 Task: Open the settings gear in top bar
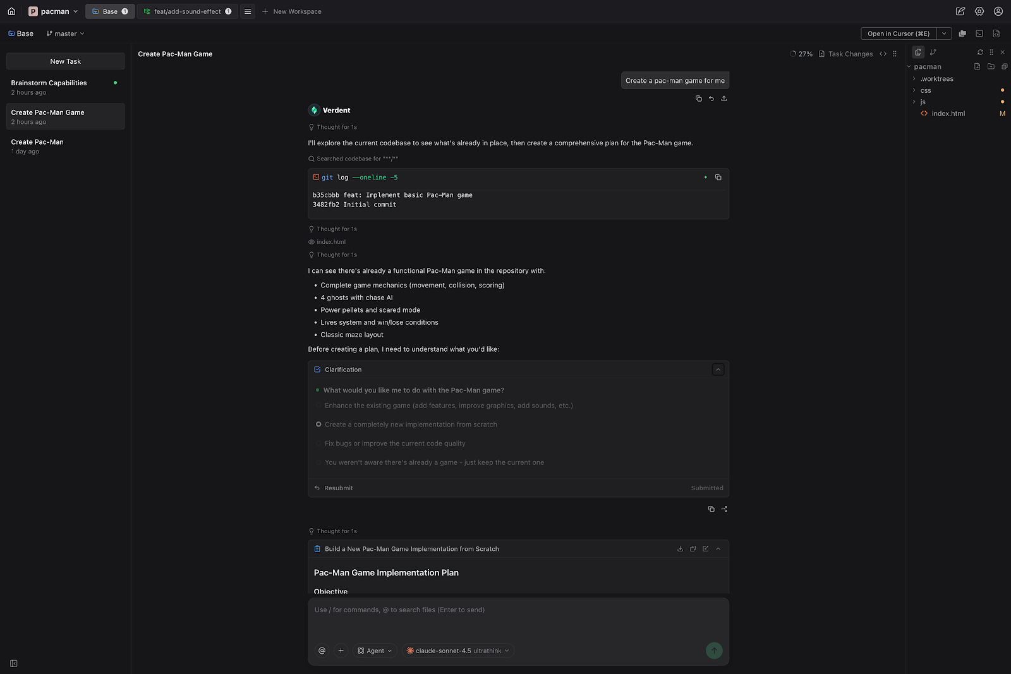point(979,11)
